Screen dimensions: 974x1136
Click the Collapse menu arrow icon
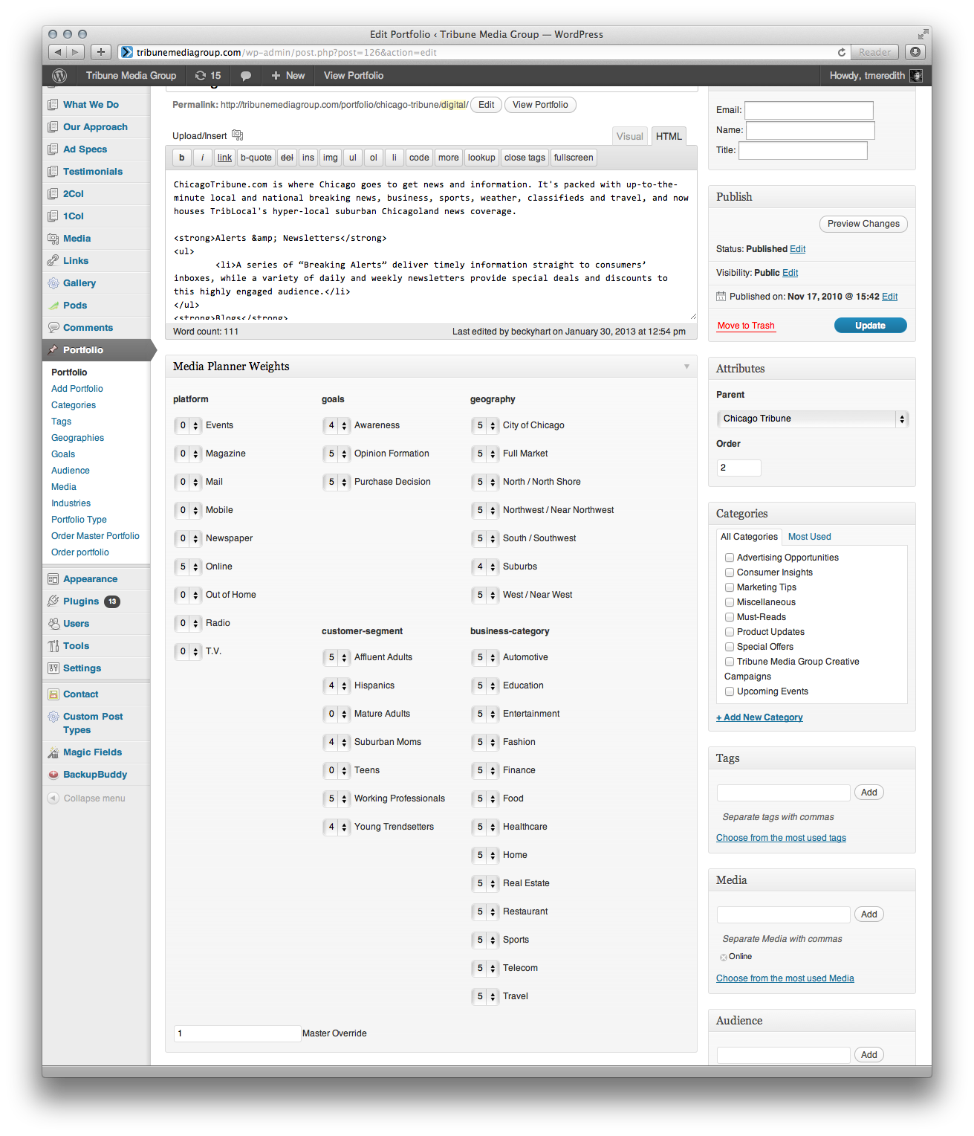click(x=53, y=798)
